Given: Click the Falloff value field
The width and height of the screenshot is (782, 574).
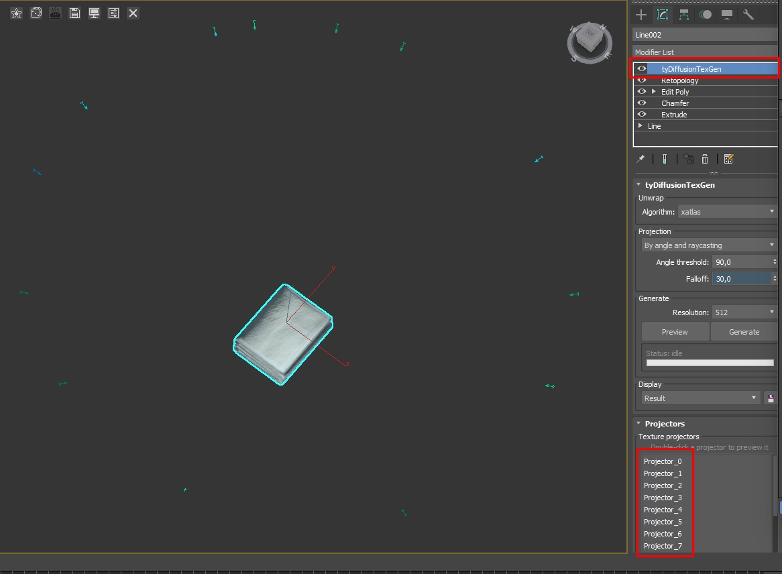Looking at the screenshot, I should 742,279.
